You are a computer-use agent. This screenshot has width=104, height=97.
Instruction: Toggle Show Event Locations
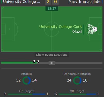pyautogui.click(x=52, y=55)
